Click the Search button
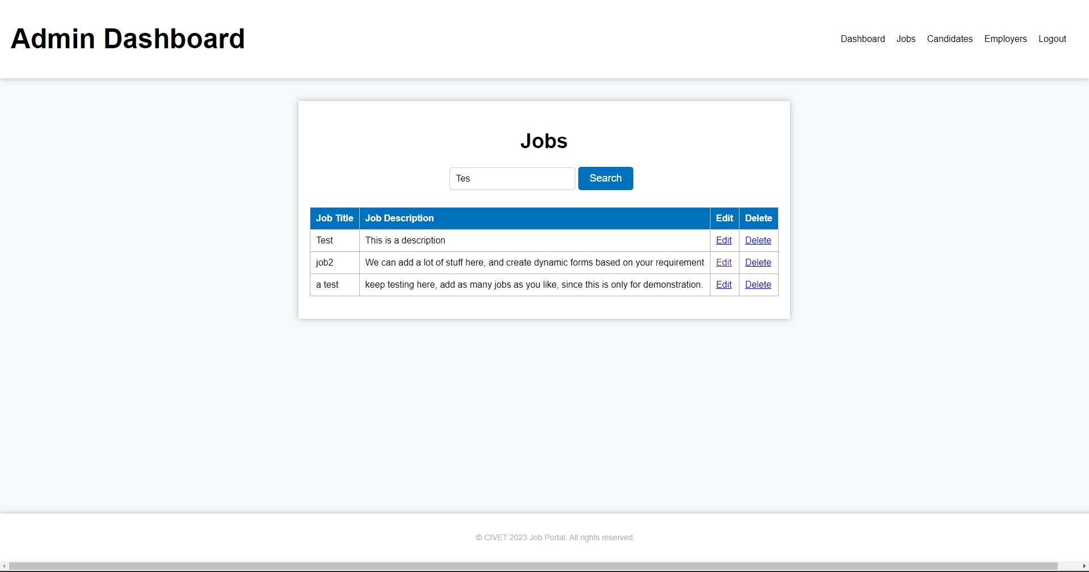Image resolution: width=1089 pixels, height=572 pixels. point(605,178)
